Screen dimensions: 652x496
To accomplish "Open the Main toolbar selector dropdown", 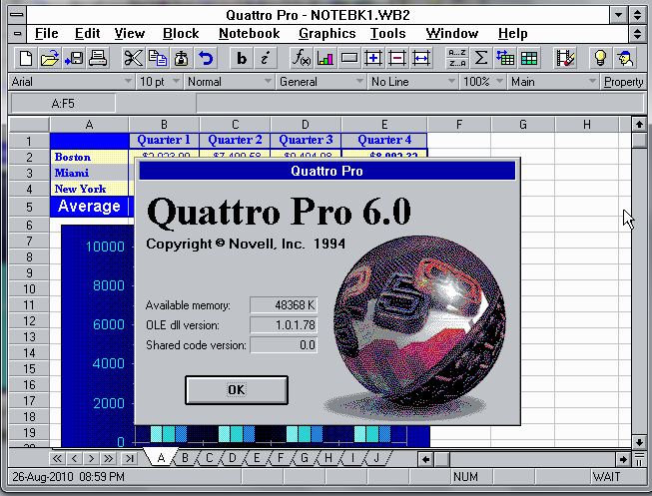I will coord(592,82).
